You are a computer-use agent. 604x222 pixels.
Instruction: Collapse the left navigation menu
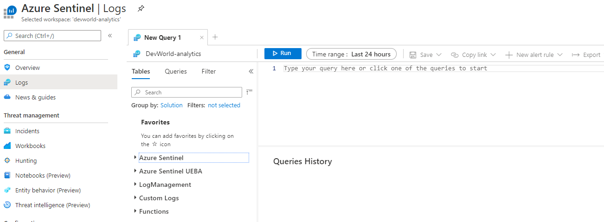tap(110, 36)
